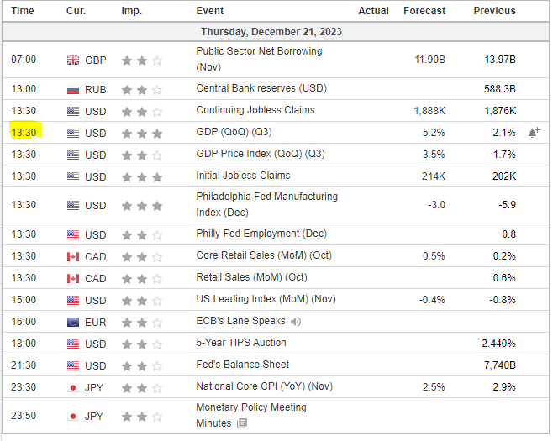Click the alert bell icon on GDP row
The height and width of the screenshot is (441, 553).
click(x=535, y=132)
